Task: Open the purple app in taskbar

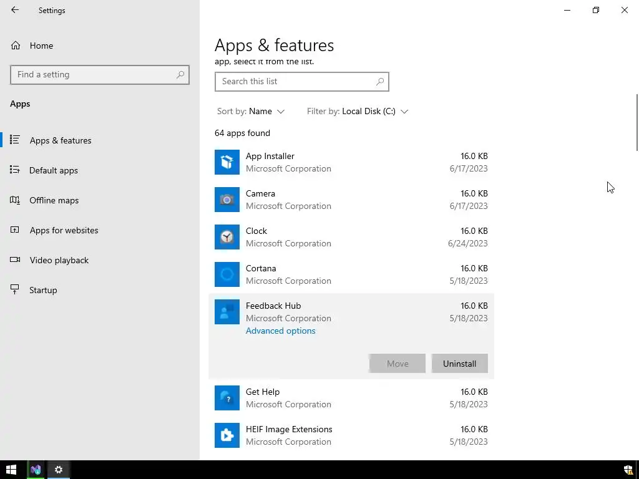Action: pos(36,470)
